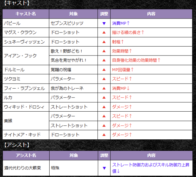This screenshot has width=196, height=177.
Task: Click ドローショット in マグス・クラウン row
Action: point(65,33)
